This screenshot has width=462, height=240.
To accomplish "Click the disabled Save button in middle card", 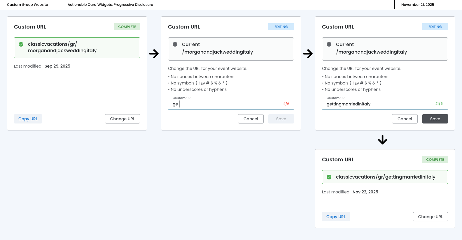I will [x=281, y=119].
